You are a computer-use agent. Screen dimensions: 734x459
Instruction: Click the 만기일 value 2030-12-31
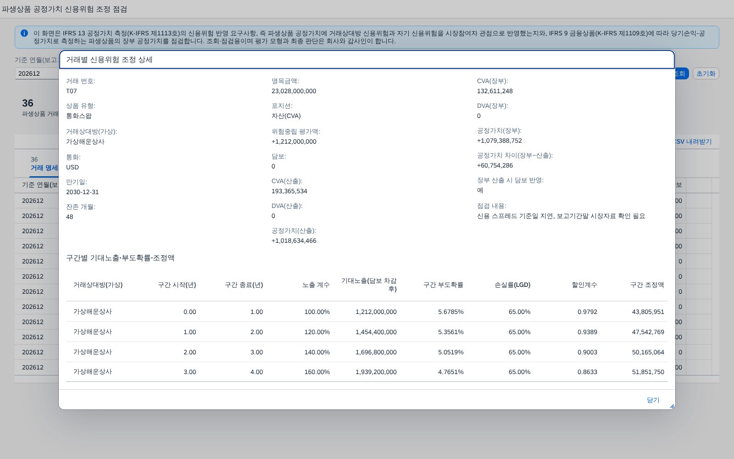(x=83, y=192)
